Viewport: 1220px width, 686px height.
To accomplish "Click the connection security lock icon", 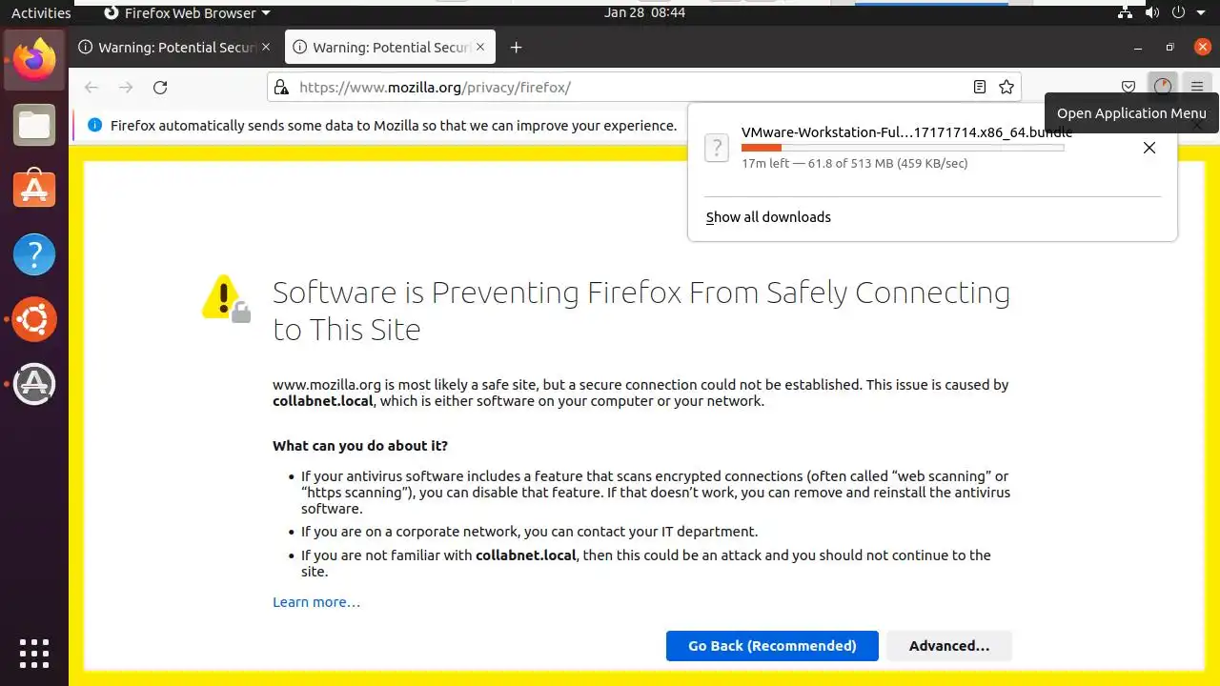I will tap(281, 88).
